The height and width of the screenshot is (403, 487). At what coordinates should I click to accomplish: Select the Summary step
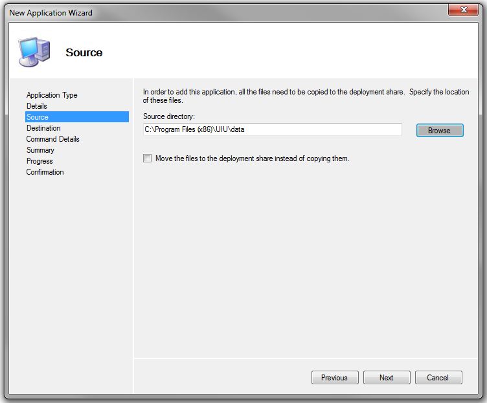[x=40, y=150]
